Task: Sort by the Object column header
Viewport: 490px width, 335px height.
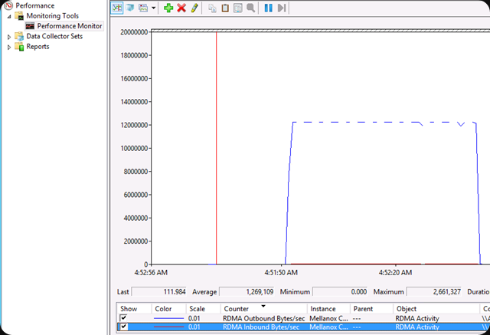Action: 436,309
